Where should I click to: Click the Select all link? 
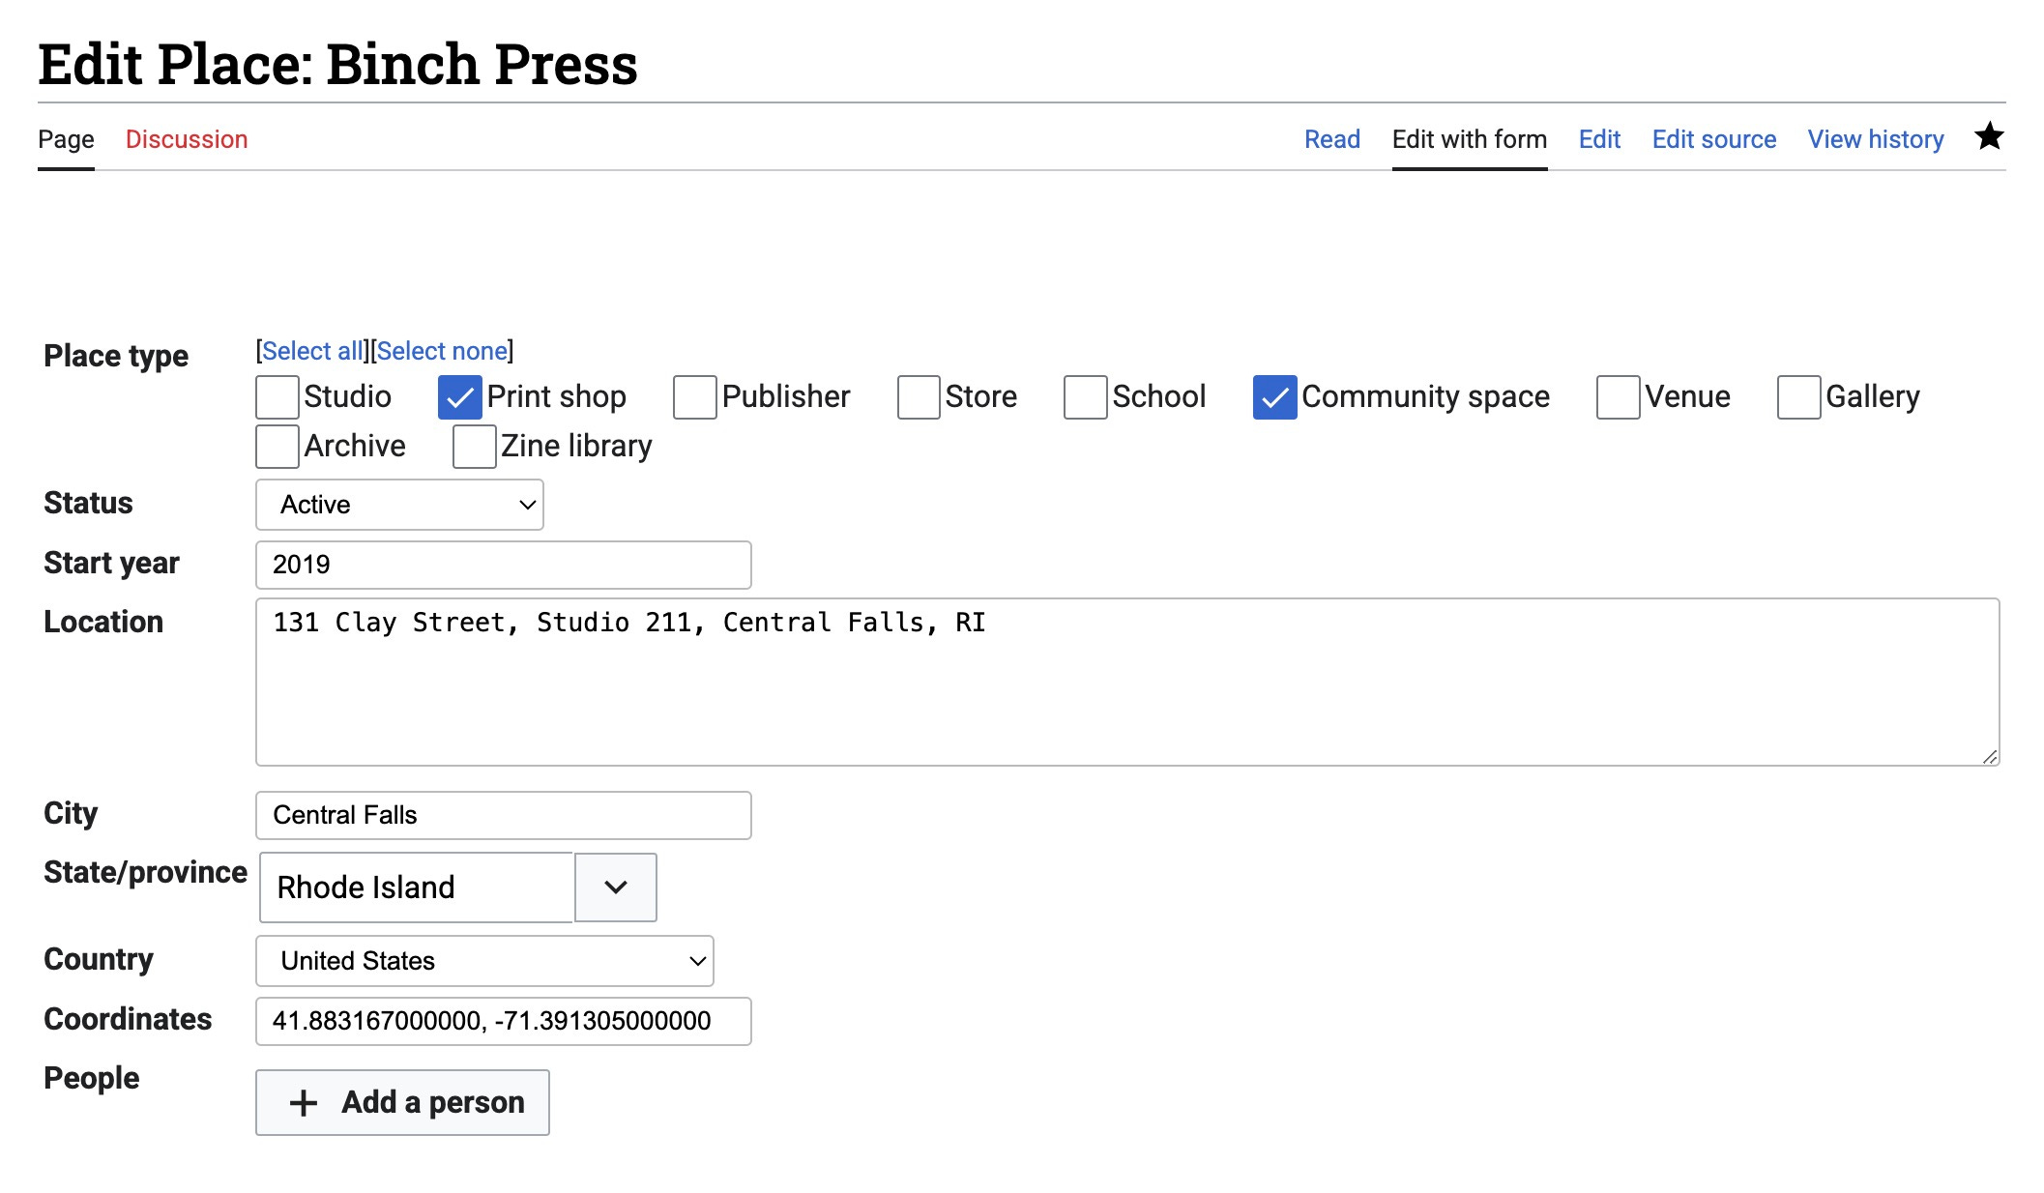(312, 351)
